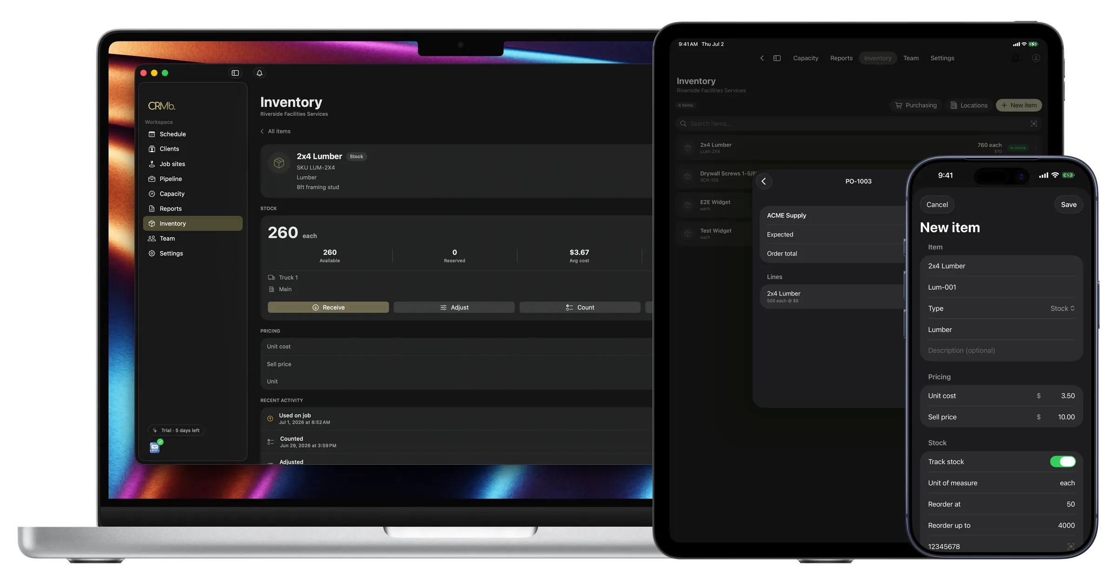Open Schedule in the Mac sidebar

click(193, 134)
